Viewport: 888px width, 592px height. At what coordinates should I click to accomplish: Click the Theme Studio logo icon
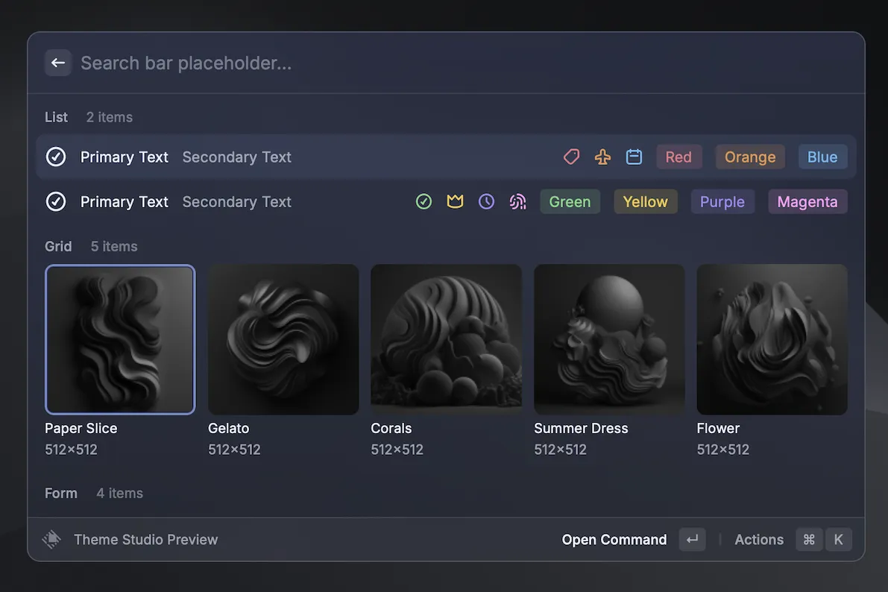[51, 538]
